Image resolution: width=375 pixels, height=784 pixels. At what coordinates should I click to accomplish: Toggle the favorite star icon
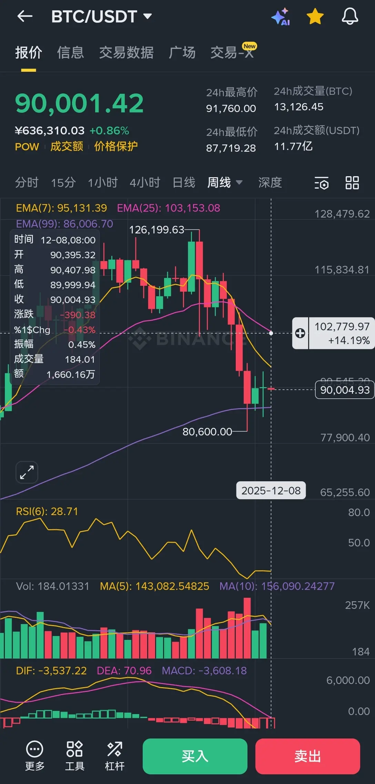pyautogui.click(x=315, y=17)
